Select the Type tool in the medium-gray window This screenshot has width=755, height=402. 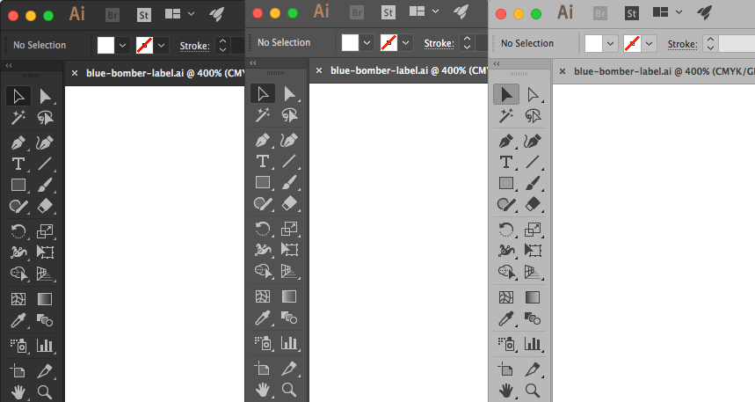click(x=263, y=162)
